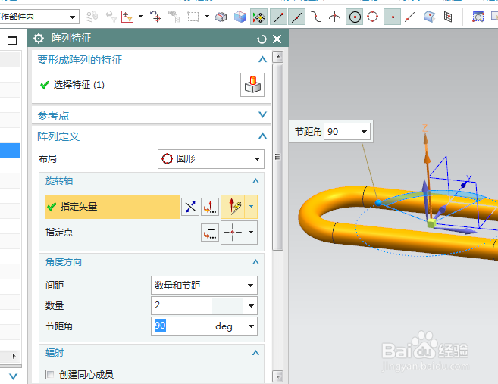The image size is (498, 384).
Task: Click the 指定点 label
Action: point(59,233)
